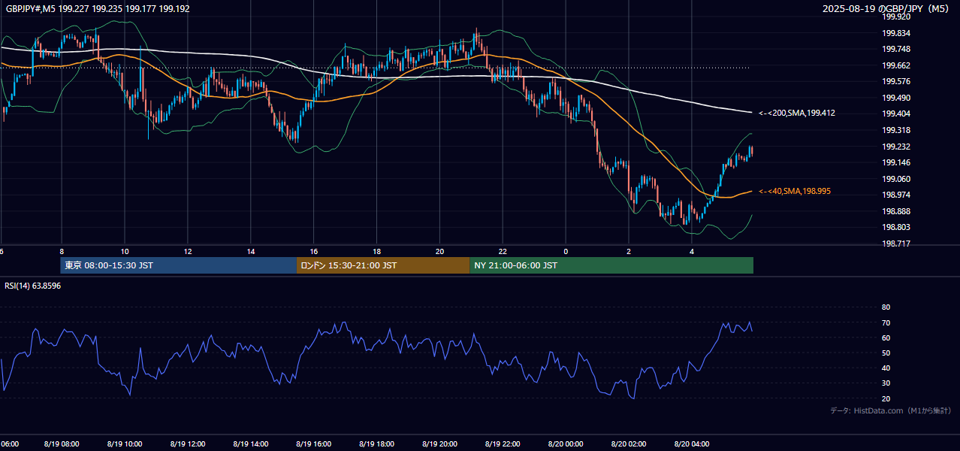Click the RSI 20 level label
960x451 pixels.
coord(886,398)
